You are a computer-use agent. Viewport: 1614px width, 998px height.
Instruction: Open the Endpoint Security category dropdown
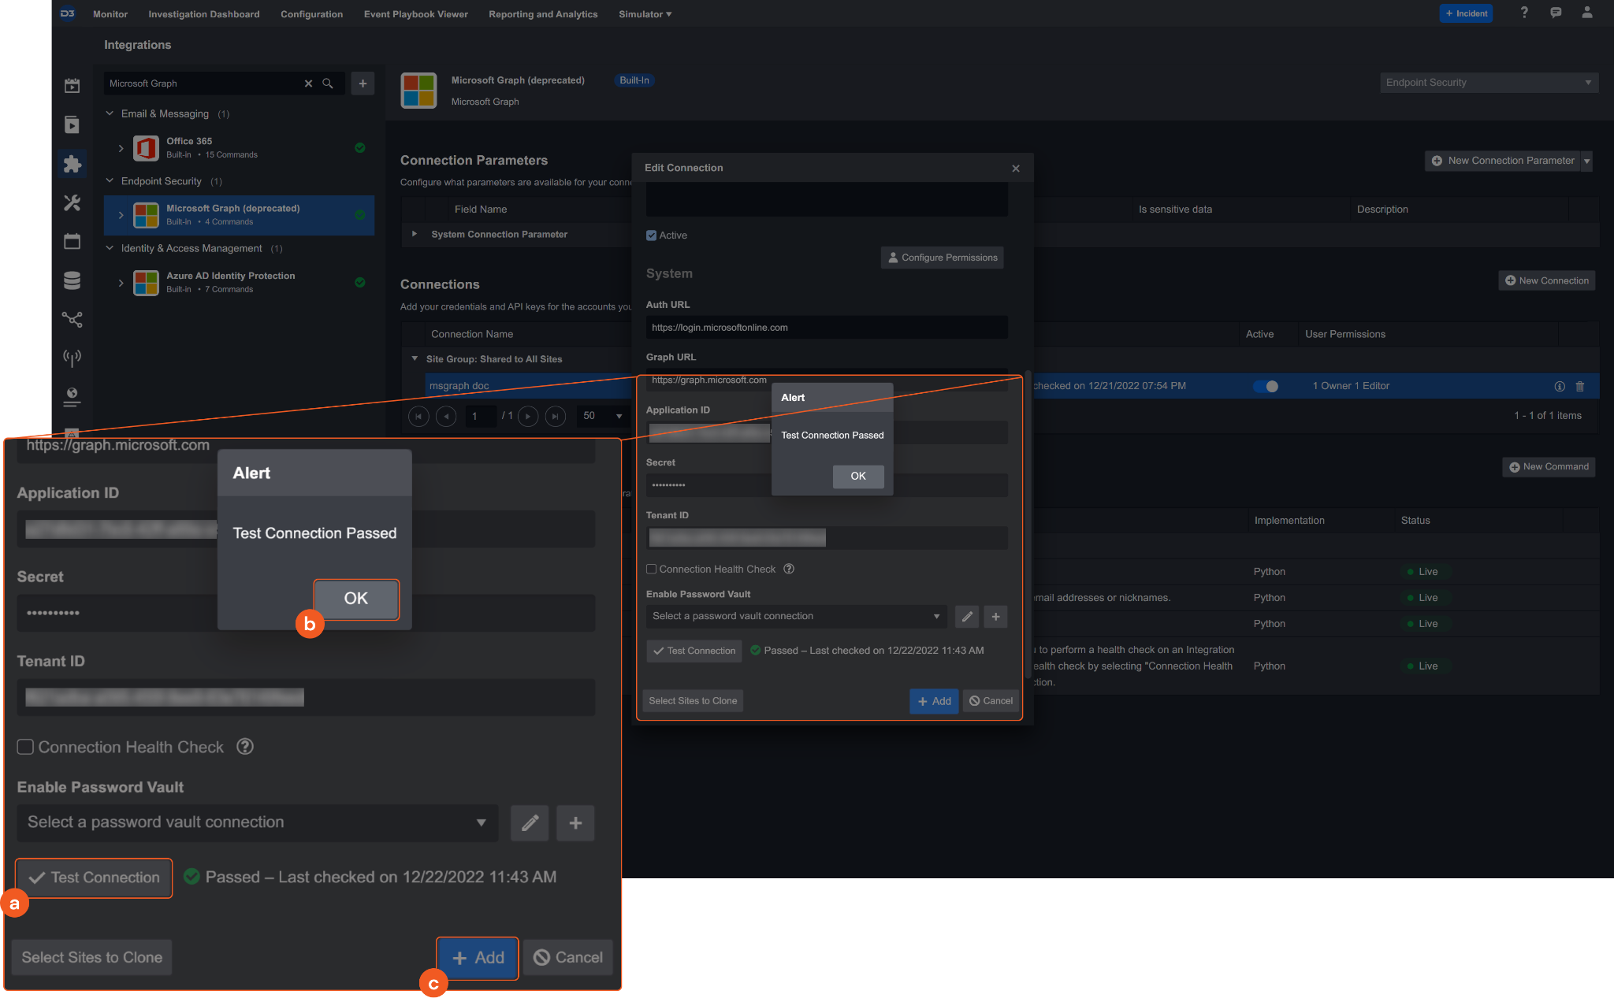[1489, 83]
